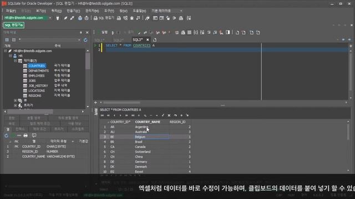355x199 pixels.
Task: Collapse the 테이블(7) tables node
Action: click(x=15, y=61)
